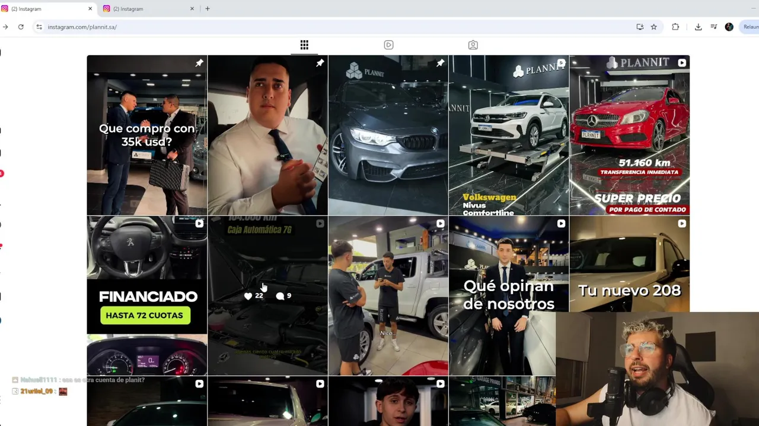Image resolution: width=759 pixels, height=426 pixels.
Task: Click reel icon on the 'Tu nuevo 208' post
Action: click(682, 224)
